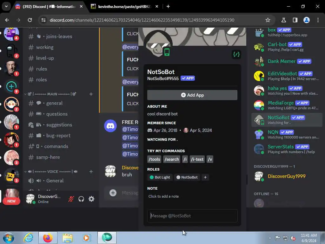
Task: Focus the Message @NotSoBot input
Action: pos(192,216)
